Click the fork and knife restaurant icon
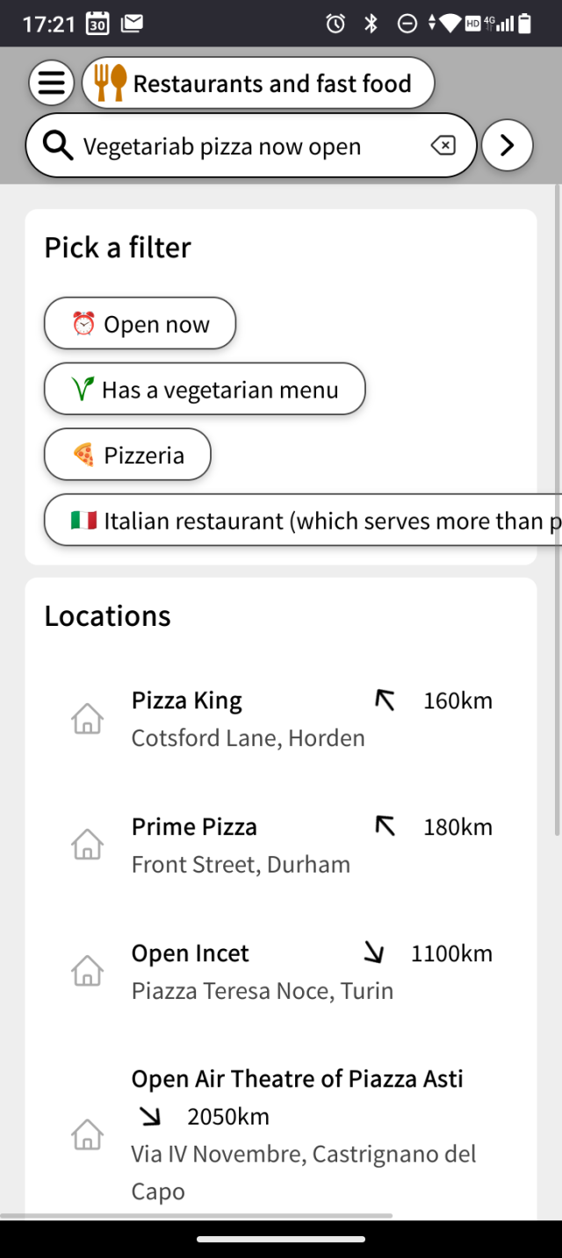This screenshot has width=562, height=1258. pyautogui.click(x=110, y=83)
